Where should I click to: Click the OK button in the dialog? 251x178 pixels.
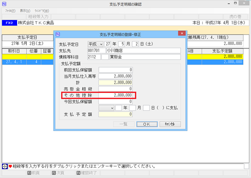click(147, 124)
